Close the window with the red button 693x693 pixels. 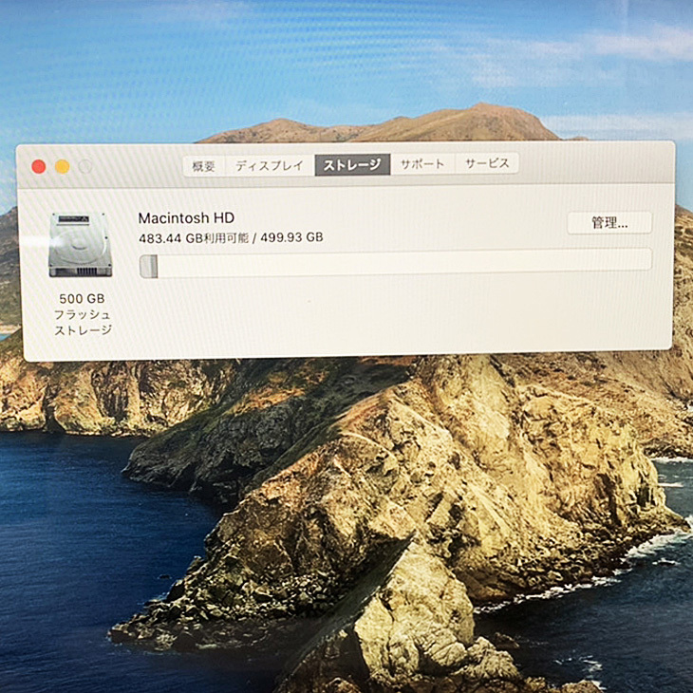pyautogui.click(x=39, y=166)
